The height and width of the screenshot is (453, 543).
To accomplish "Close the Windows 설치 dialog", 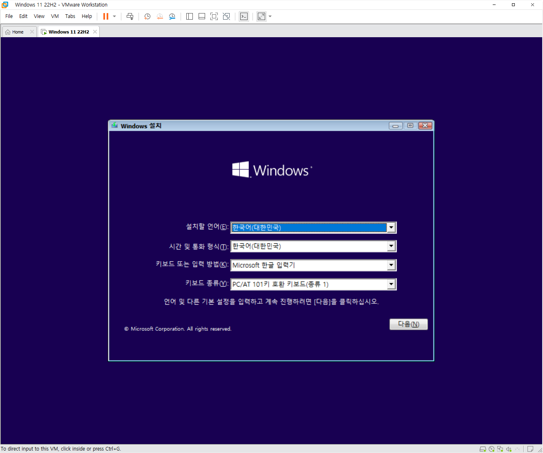I will [425, 126].
